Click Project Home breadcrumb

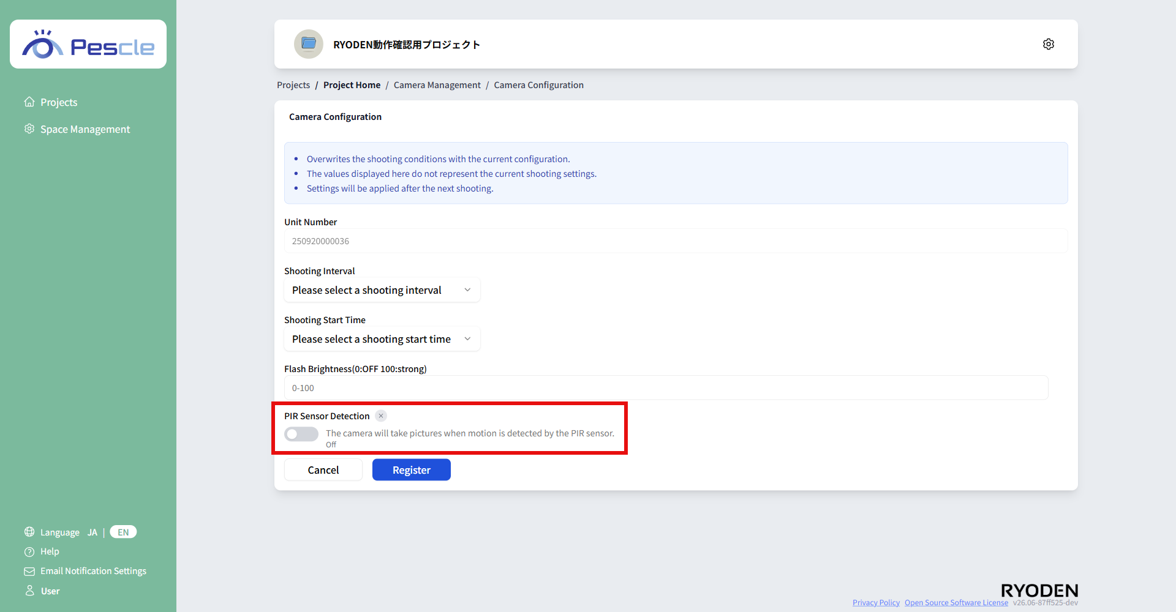352,85
